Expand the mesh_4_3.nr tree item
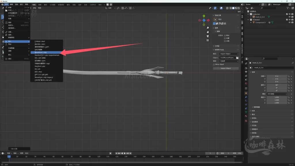This screenshot has width=295, height=166. [251, 17]
